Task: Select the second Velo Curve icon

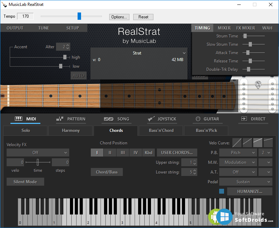Action: [247, 143]
